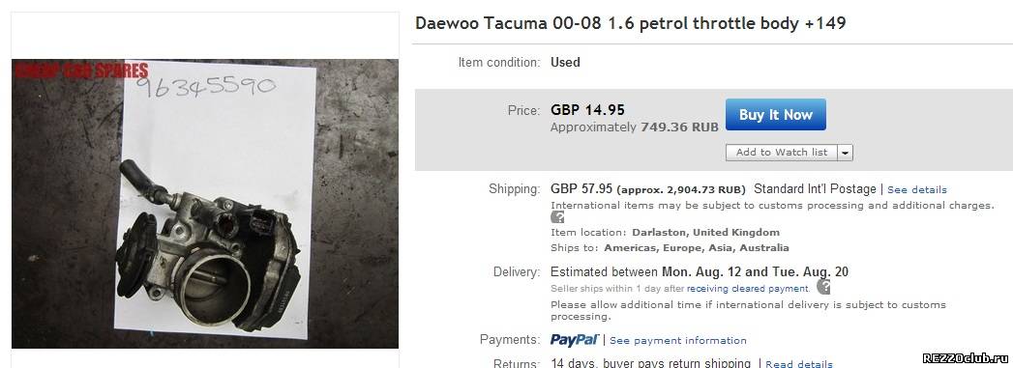The width and height of the screenshot is (1013, 368).
Task: Click help icon below customs charges notice
Action: (557, 217)
